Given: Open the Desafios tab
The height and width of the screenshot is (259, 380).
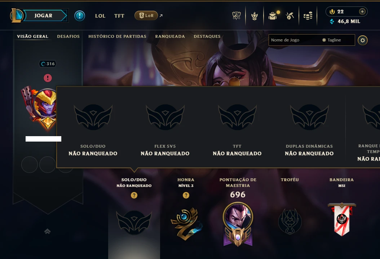Looking at the screenshot, I should pos(69,36).
